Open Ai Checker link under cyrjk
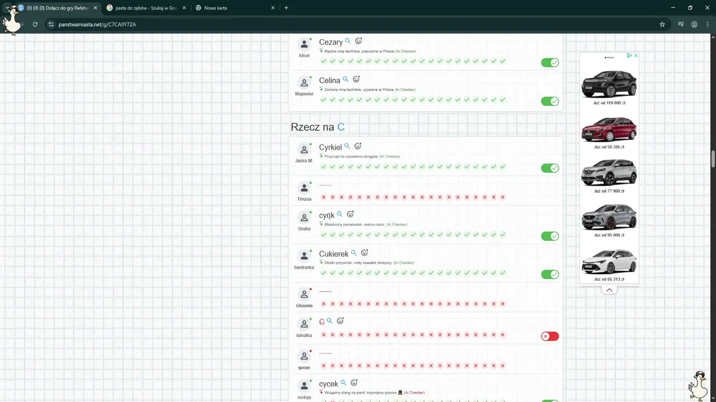Image resolution: width=716 pixels, height=402 pixels. point(397,224)
